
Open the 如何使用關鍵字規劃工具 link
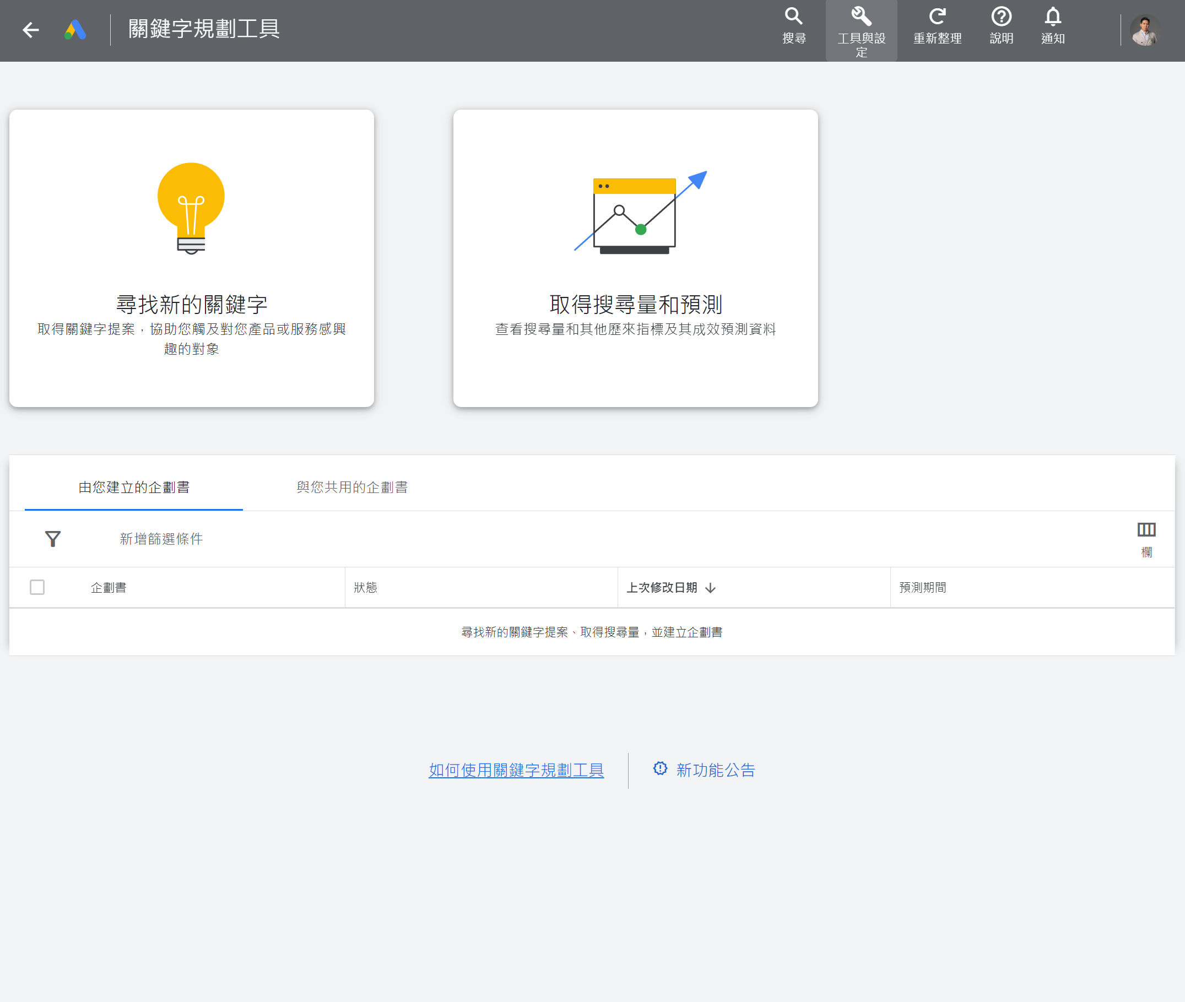tap(516, 770)
